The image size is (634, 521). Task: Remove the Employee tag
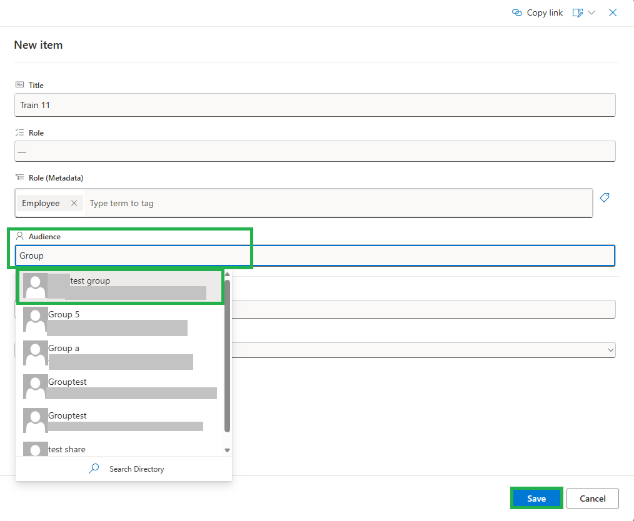pyautogui.click(x=74, y=203)
